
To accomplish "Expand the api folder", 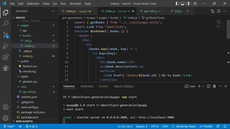I will click(25, 30).
